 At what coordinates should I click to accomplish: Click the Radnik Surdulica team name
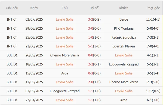[124, 37]
